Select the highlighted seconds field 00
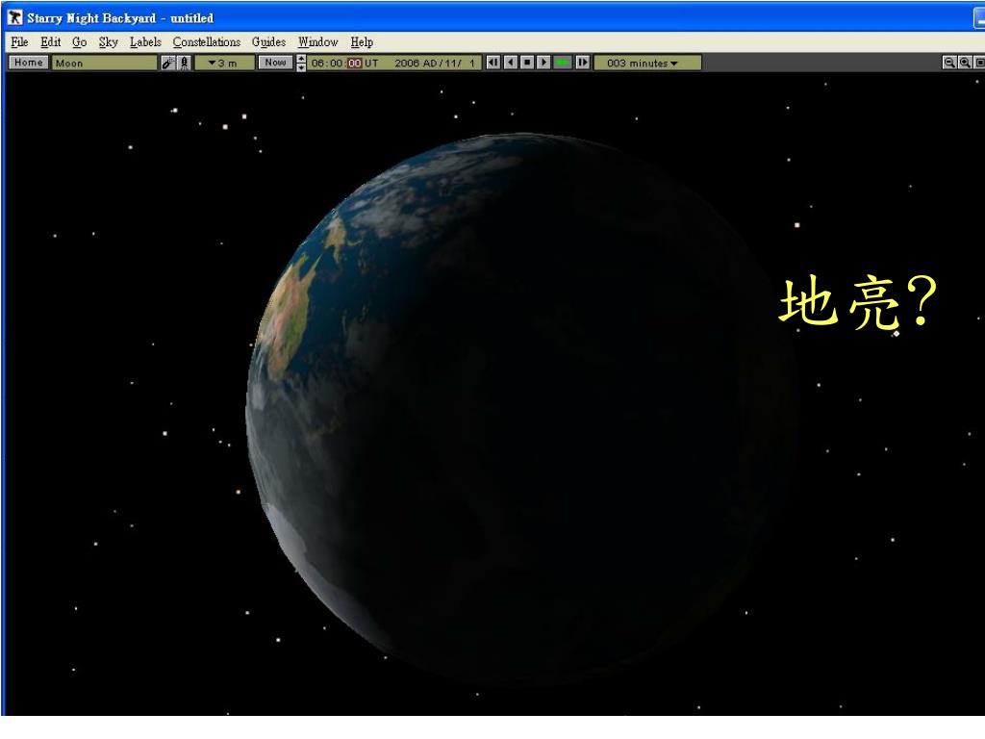The height and width of the screenshot is (739, 985). (x=354, y=63)
